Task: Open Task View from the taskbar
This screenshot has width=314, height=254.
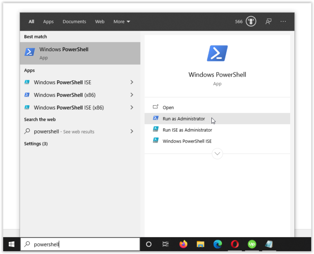Action: pos(166,244)
